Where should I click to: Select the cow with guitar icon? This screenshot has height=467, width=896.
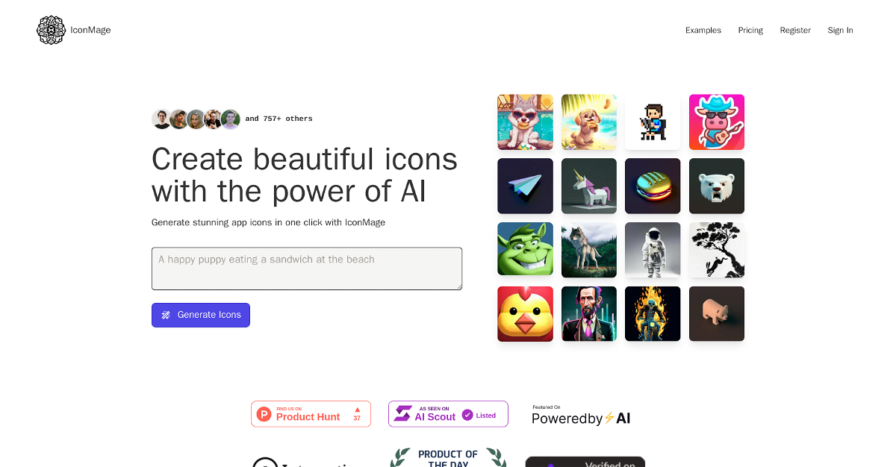[717, 122]
